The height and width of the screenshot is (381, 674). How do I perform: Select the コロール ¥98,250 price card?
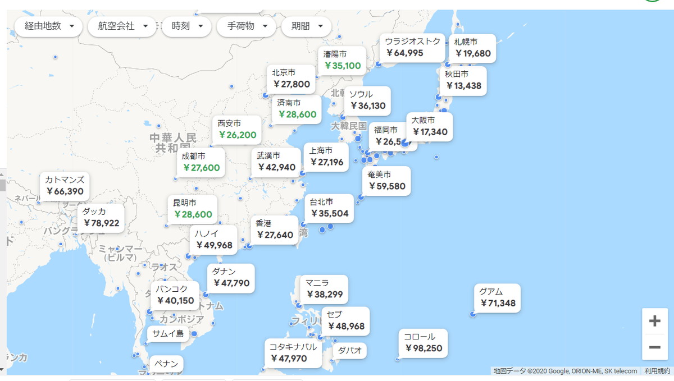pos(424,343)
